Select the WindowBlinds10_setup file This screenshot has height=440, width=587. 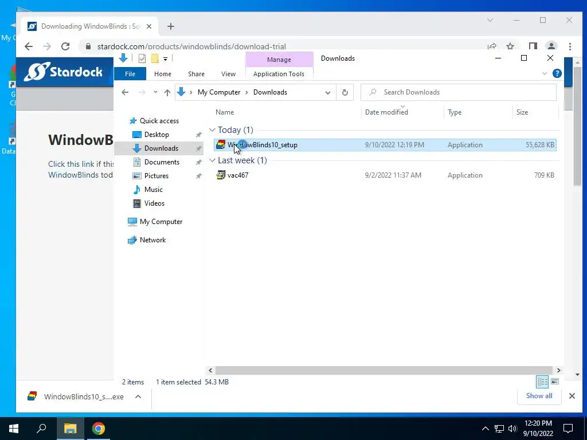point(385,145)
